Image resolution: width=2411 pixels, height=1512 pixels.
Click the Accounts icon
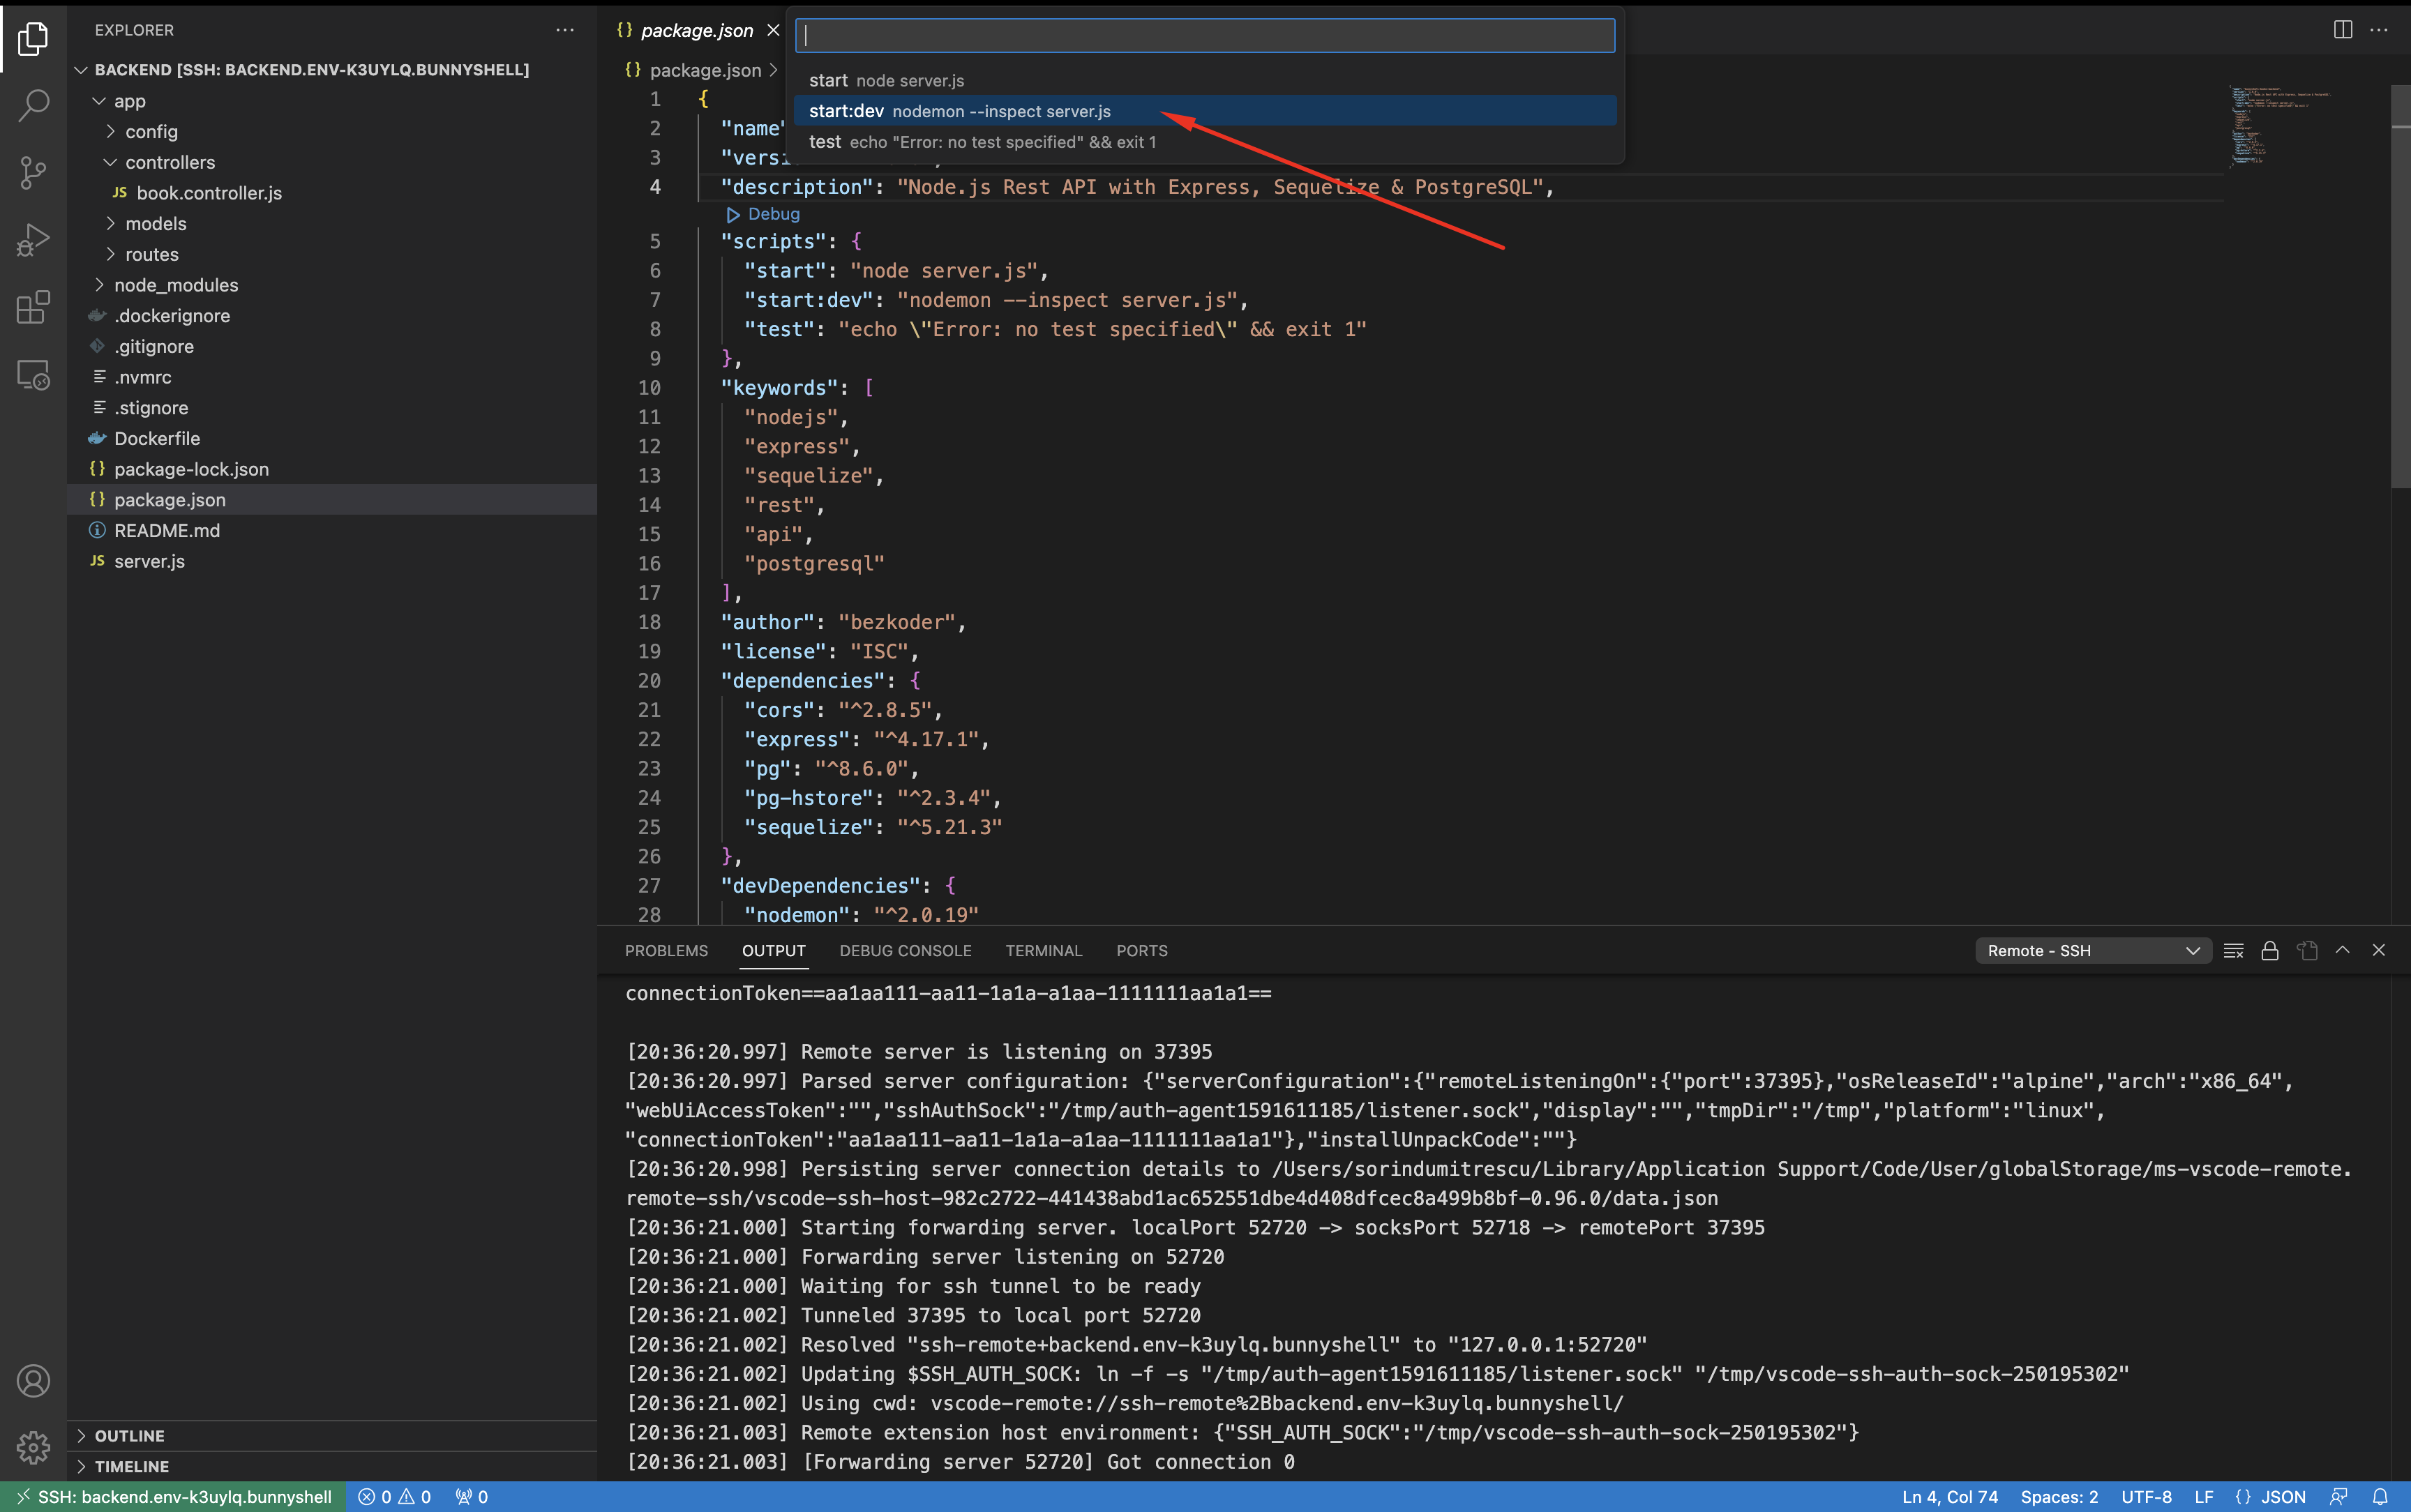click(33, 1381)
